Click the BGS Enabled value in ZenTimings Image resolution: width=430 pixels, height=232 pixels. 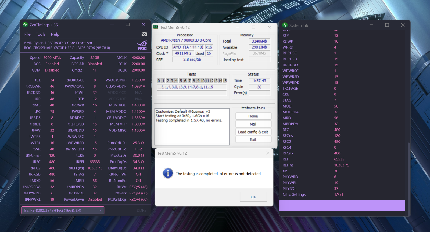tap(52, 64)
